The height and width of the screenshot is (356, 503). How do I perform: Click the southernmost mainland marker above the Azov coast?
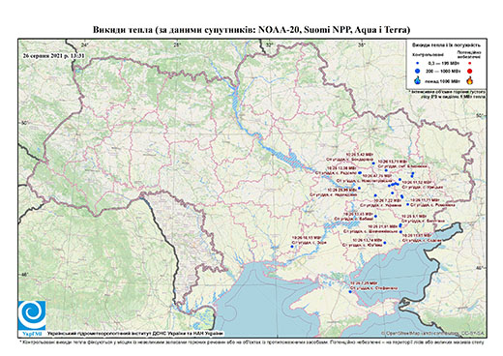pyautogui.click(x=385, y=243)
